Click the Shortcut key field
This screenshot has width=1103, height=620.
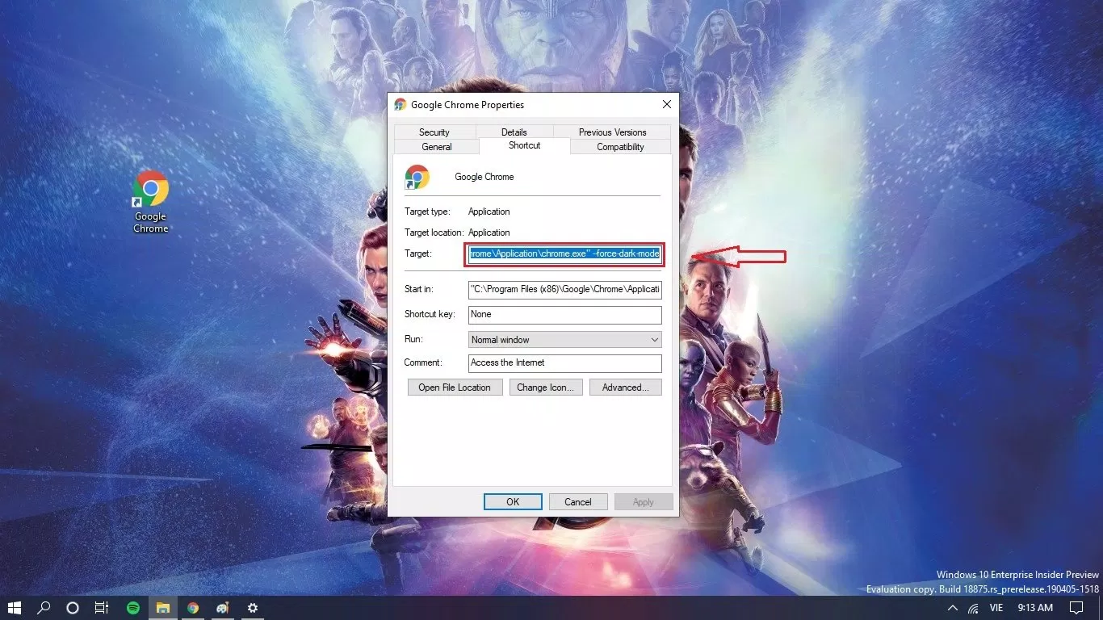565,314
